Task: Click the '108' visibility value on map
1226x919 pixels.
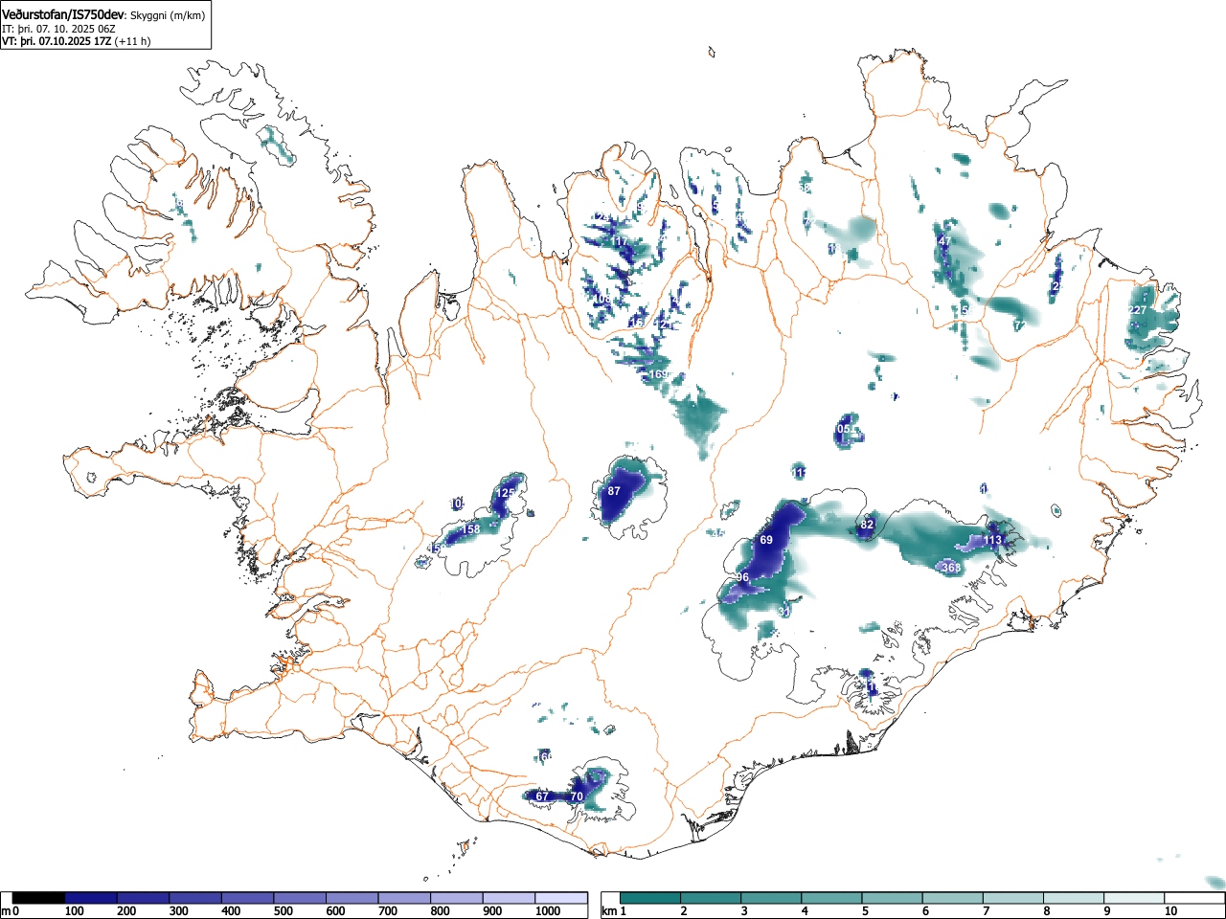Action: click(602, 300)
